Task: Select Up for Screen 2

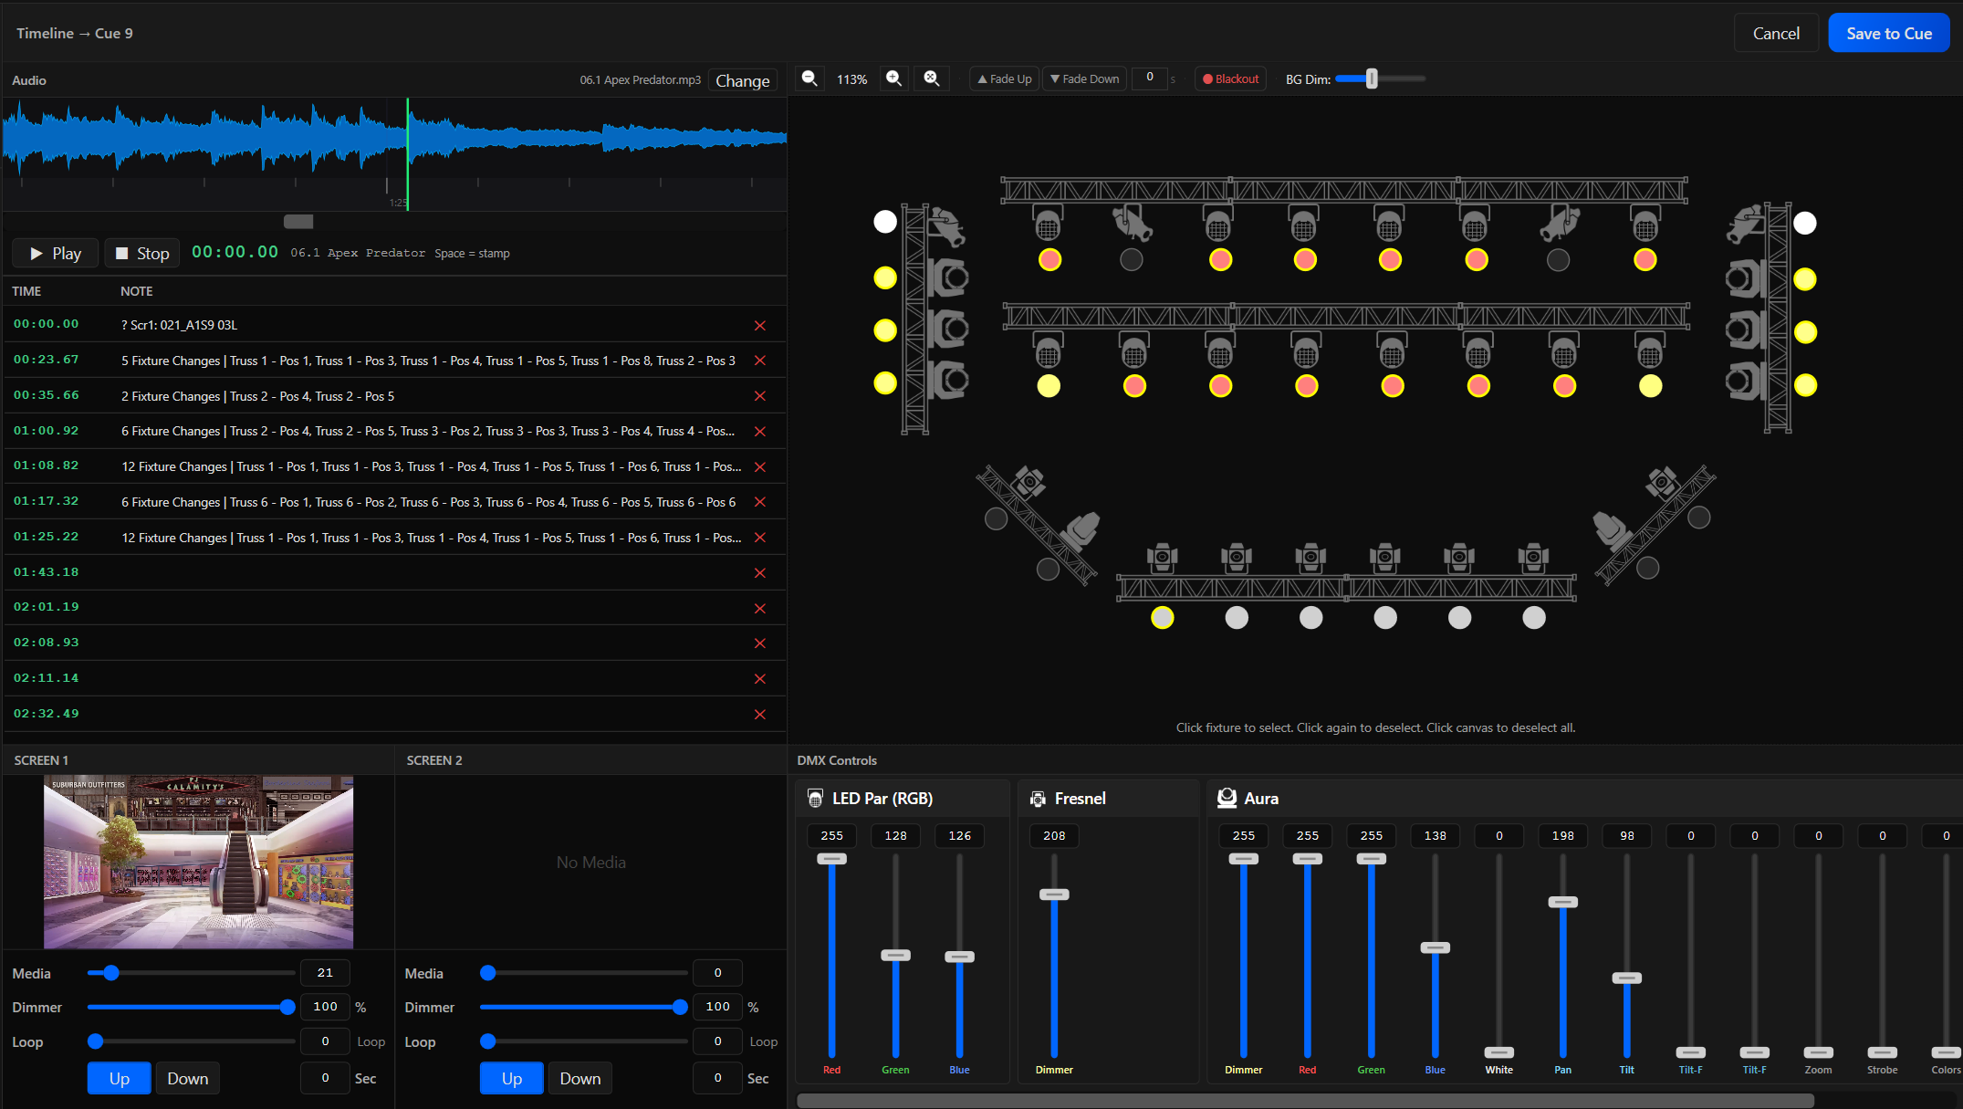Action: (511, 1078)
